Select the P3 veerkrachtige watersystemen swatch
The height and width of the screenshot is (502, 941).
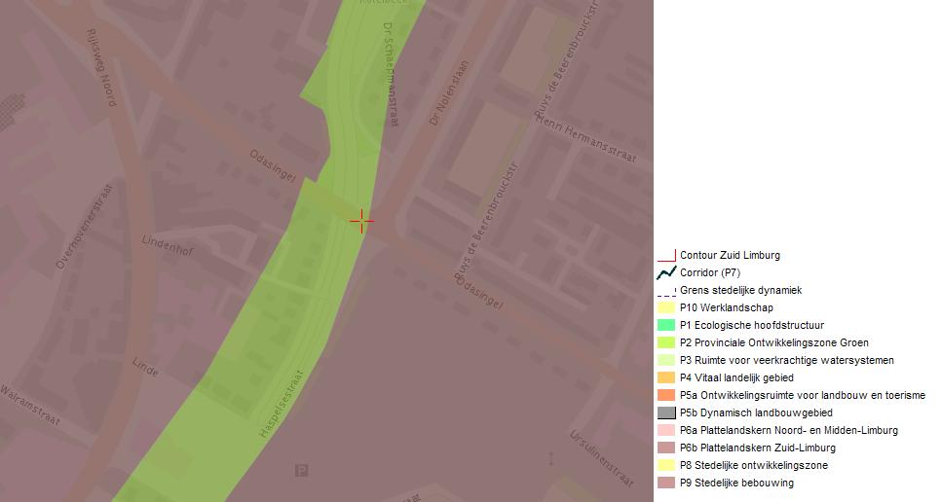[666, 360]
